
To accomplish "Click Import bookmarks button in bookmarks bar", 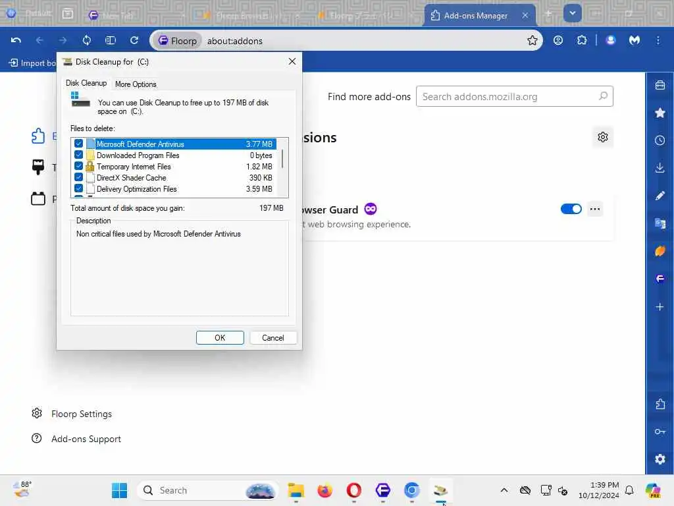I will (32, 63).
